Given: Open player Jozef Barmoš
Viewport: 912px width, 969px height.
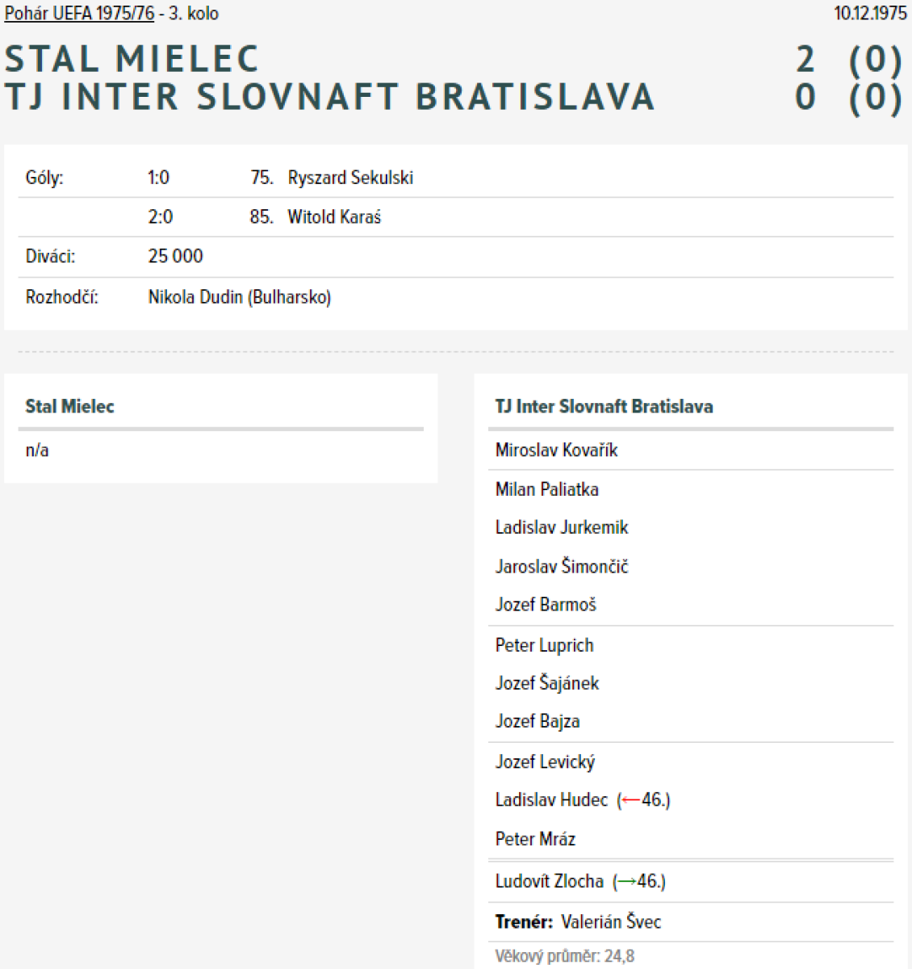Looking at the screenshot, I should (546, 604).
